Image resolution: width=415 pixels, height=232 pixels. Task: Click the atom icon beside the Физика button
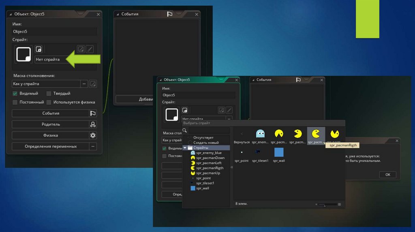(x=93, y=135)
